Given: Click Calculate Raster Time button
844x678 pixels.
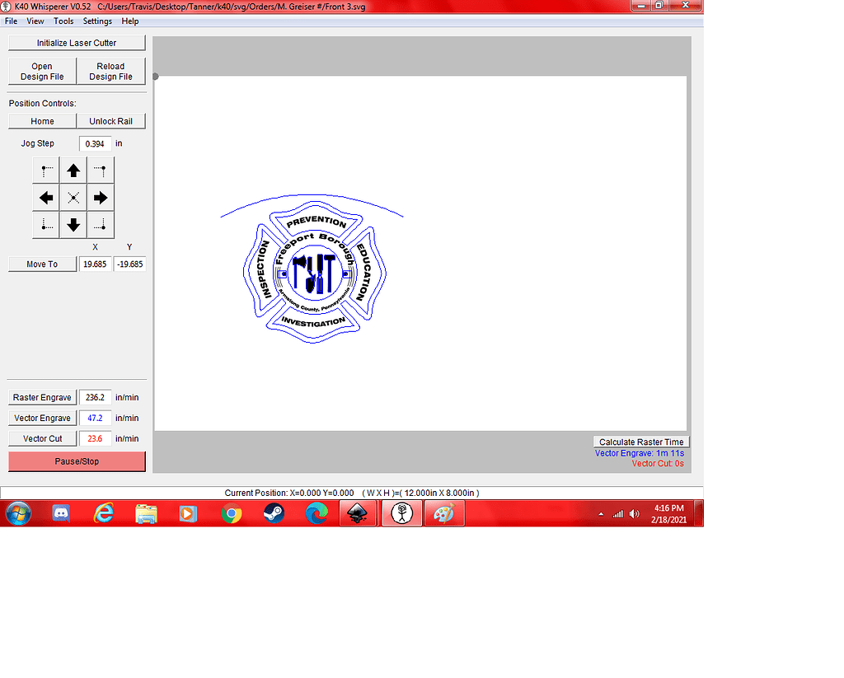Looking at the screenshot, I should (x=641, y=442).
